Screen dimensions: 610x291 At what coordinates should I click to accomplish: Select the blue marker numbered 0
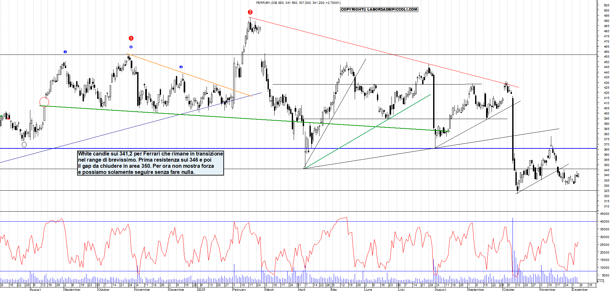pyautogui.click(x=131, y=47)
